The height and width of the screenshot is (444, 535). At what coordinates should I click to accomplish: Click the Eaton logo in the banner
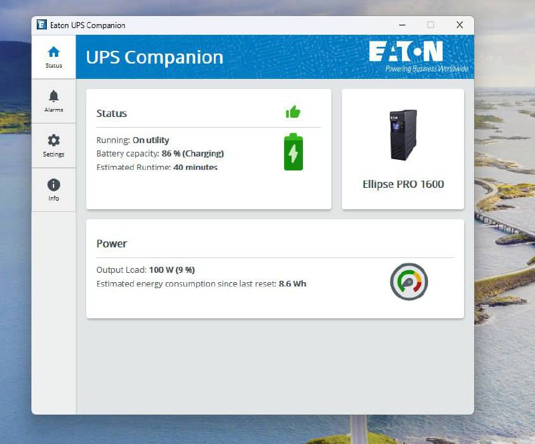406,51
